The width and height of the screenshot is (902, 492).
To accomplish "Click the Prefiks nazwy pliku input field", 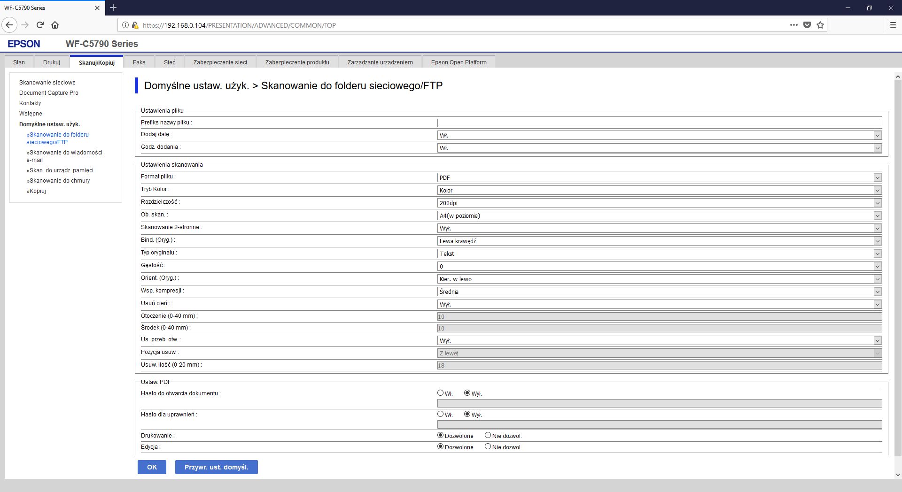I will click(660, 123).
